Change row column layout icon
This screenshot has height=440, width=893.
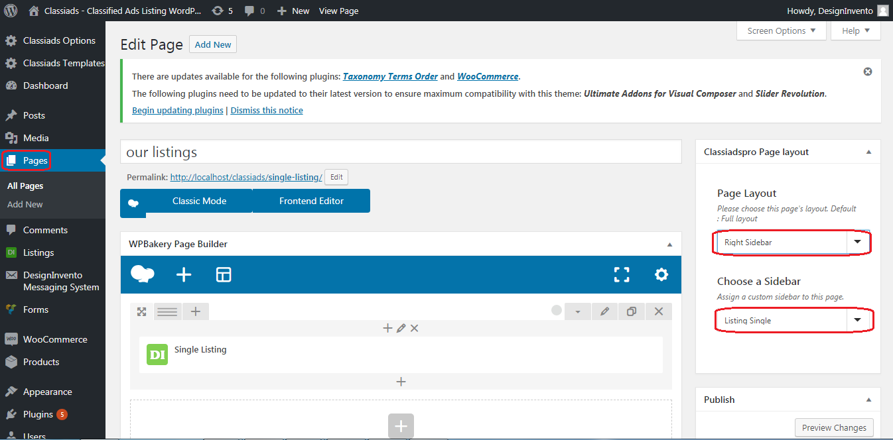tap(167, 311)
